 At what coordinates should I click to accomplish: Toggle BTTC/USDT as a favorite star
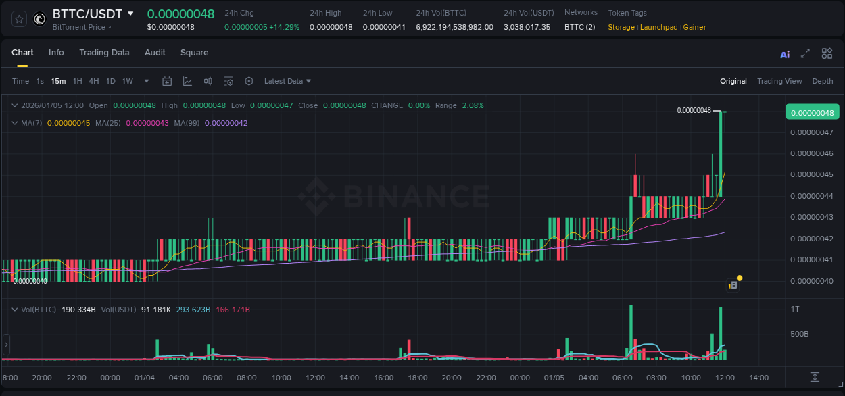coord(18,19)
